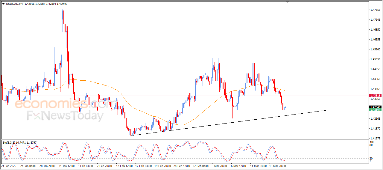The width and height of the screenshot is (383, 170).
Task: Click the 1.46355 price axis label
Action: (376, 40)
